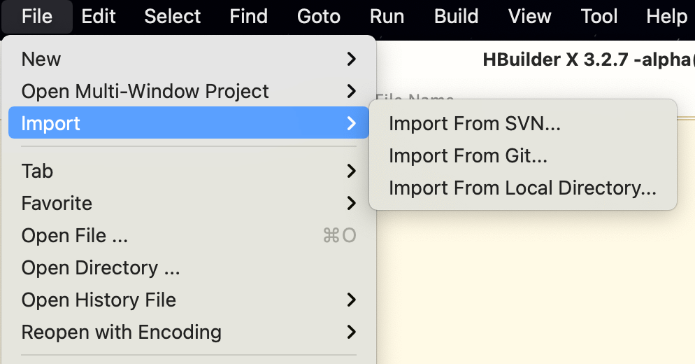Open the Select menu in menu bar
The height and width of the screenshot is (364, 695).
pyautogui.click(x=173, y=16)
